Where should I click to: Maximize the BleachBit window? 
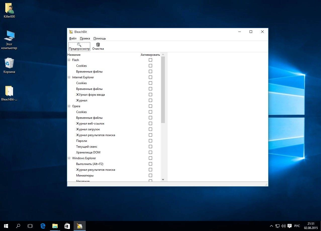(x=251, y=32)
